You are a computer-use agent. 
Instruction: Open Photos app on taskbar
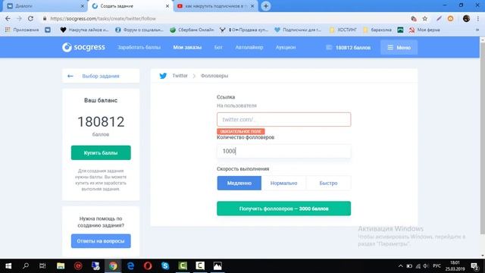[217, 266]
